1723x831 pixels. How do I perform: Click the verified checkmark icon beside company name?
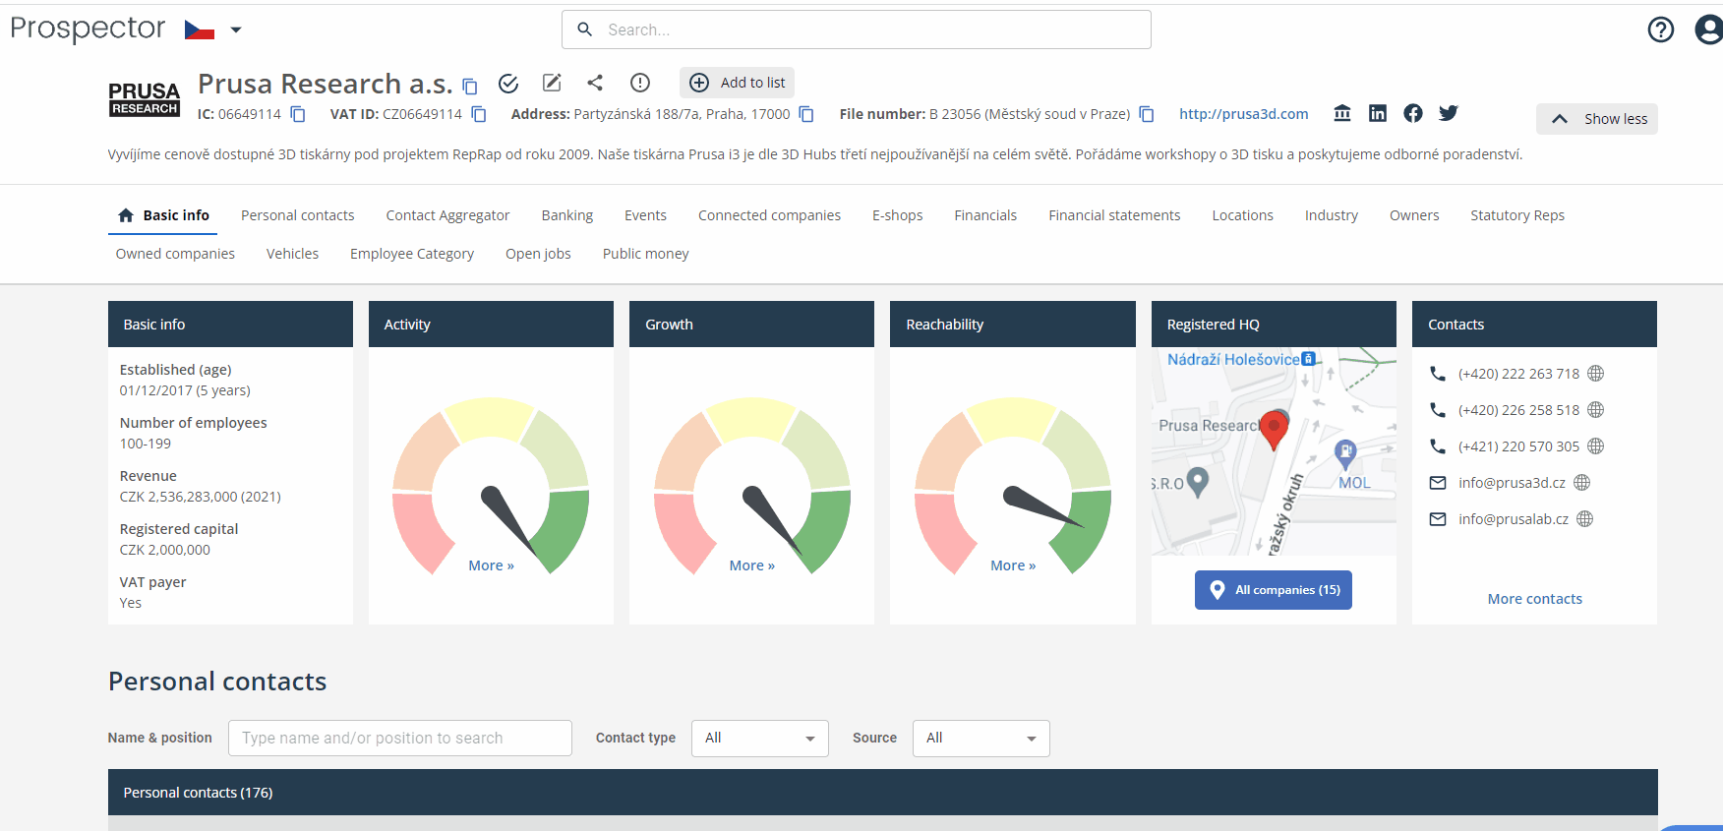pyautogui.click(x=508, y=84)
